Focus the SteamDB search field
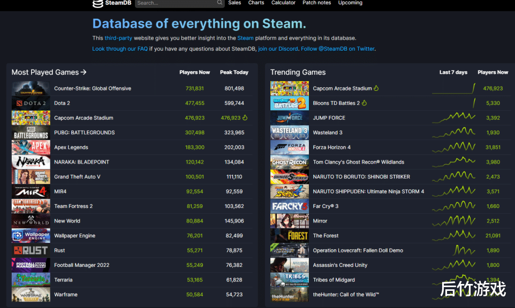515x308 pixels. [x=180, y=3]
